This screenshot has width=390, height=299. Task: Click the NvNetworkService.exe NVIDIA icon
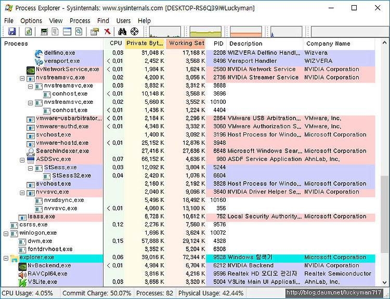tap(31, 70)
